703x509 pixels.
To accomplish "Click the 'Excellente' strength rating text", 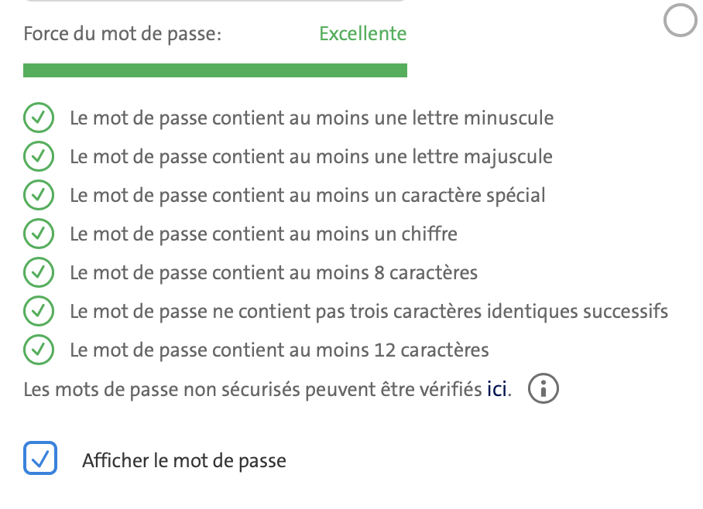I will point(362,34).
